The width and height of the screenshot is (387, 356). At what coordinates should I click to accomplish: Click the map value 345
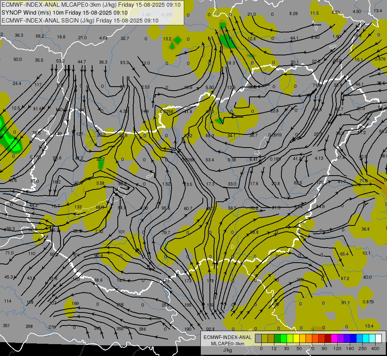(x=97, y=329)
